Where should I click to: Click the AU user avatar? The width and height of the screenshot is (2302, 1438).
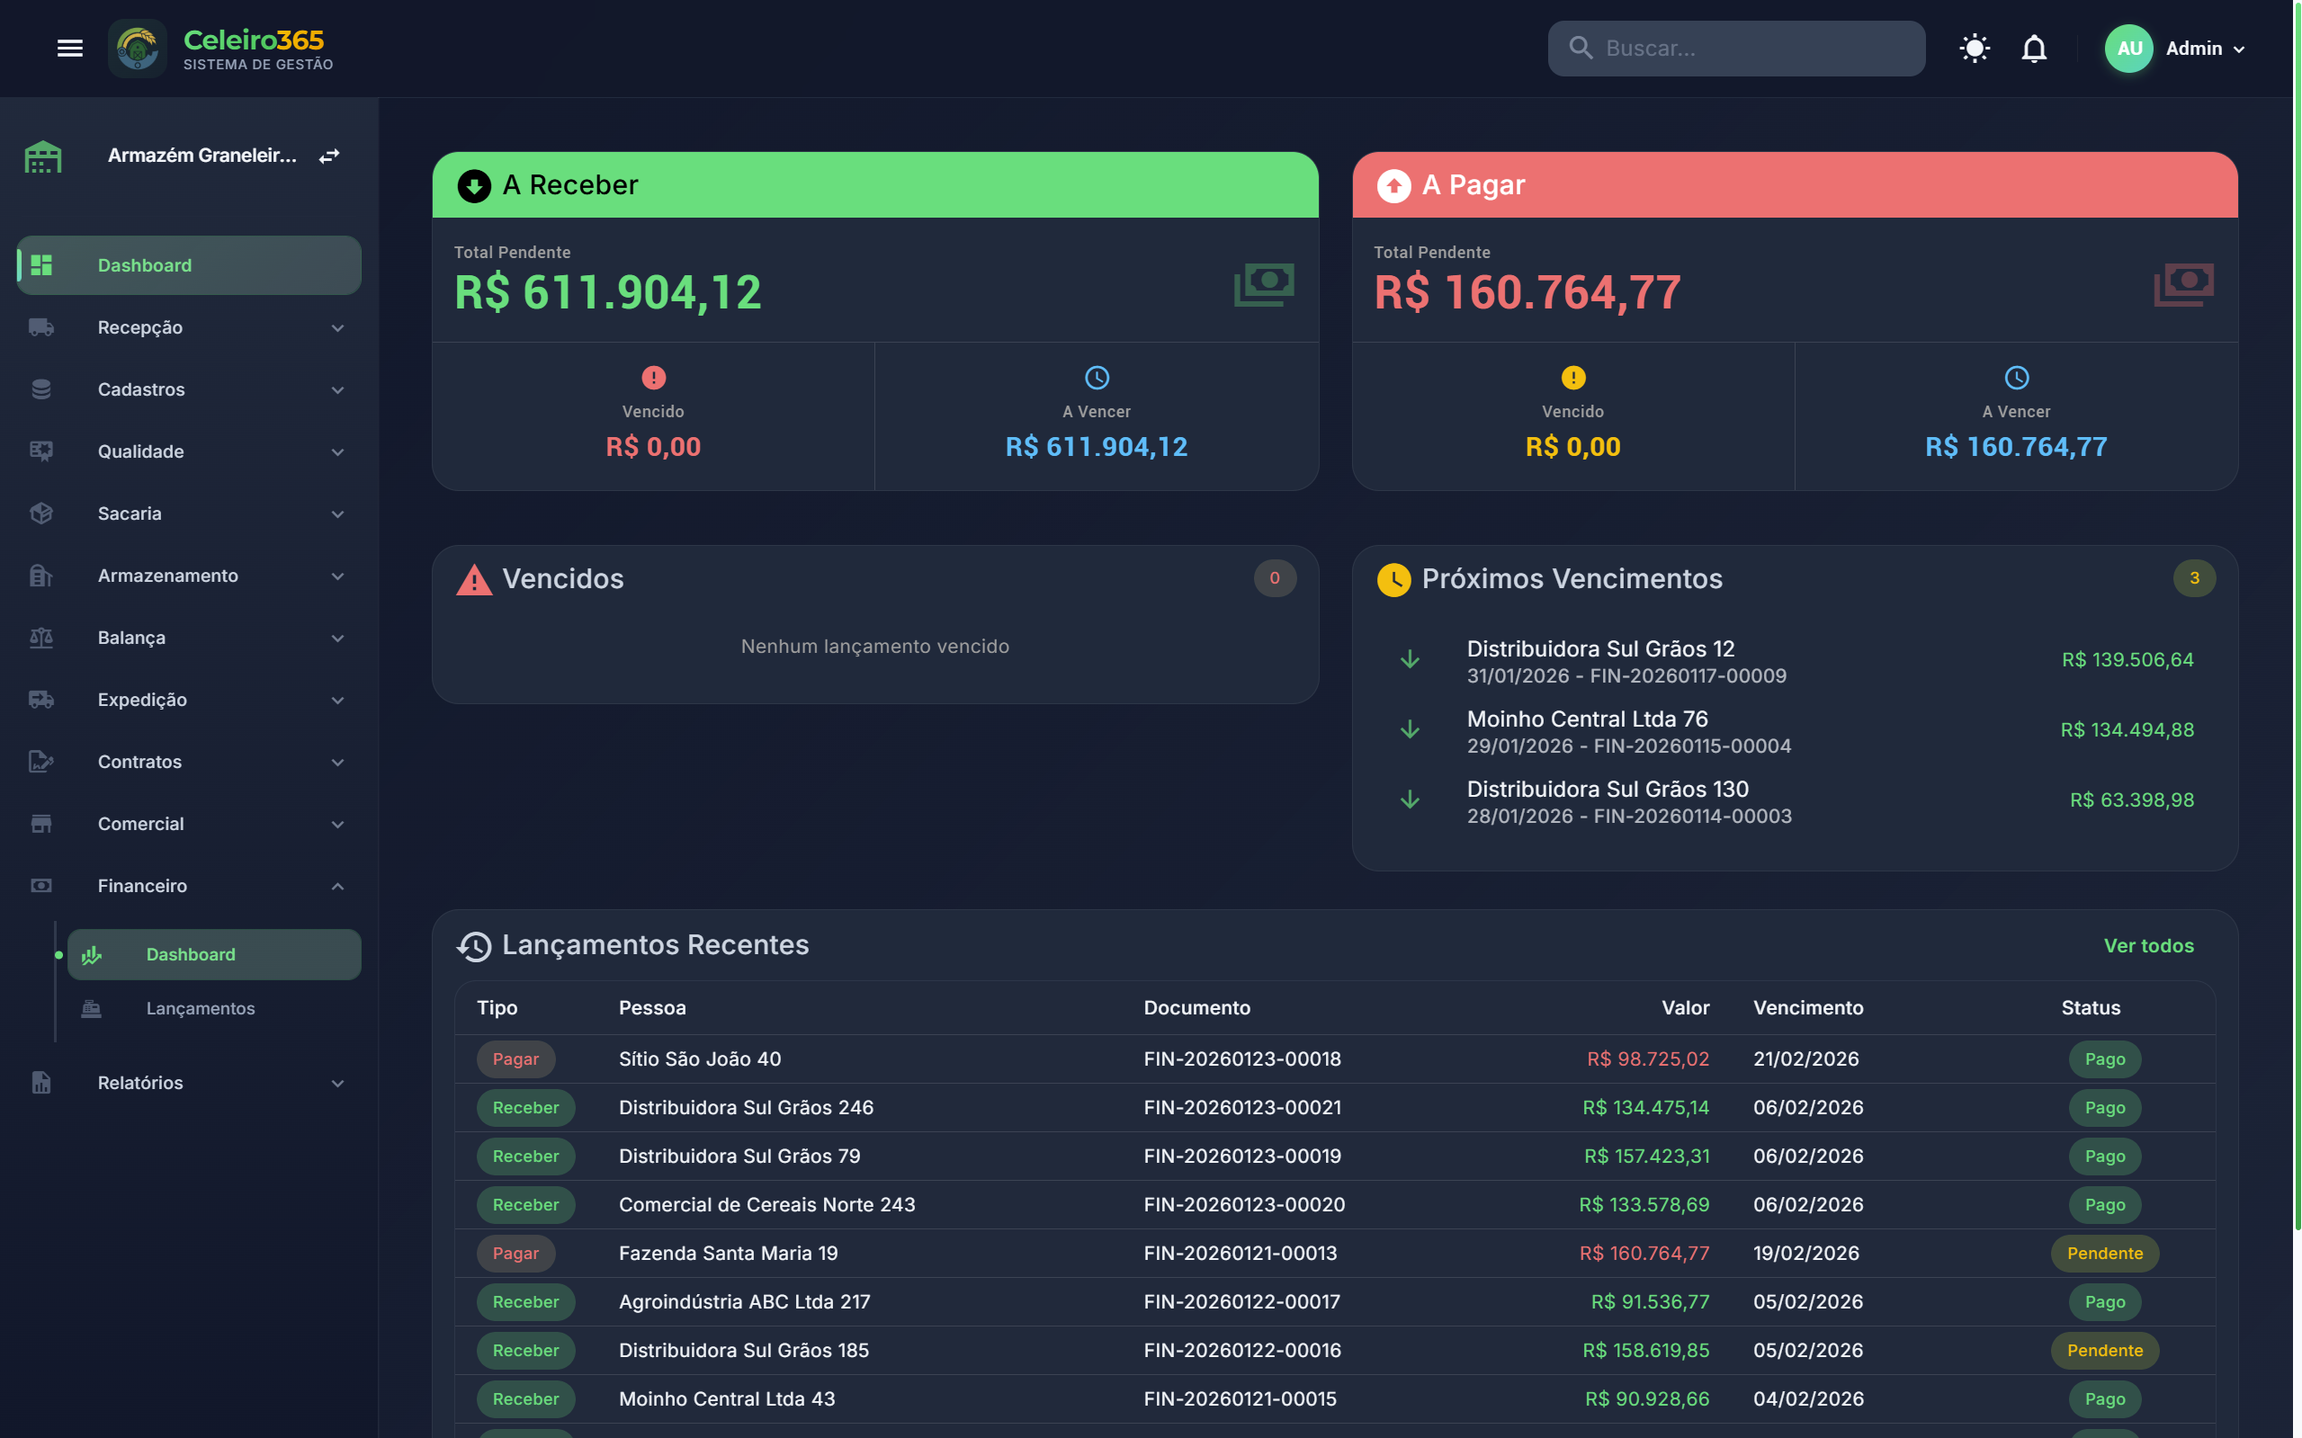(x=2127, y=49)
